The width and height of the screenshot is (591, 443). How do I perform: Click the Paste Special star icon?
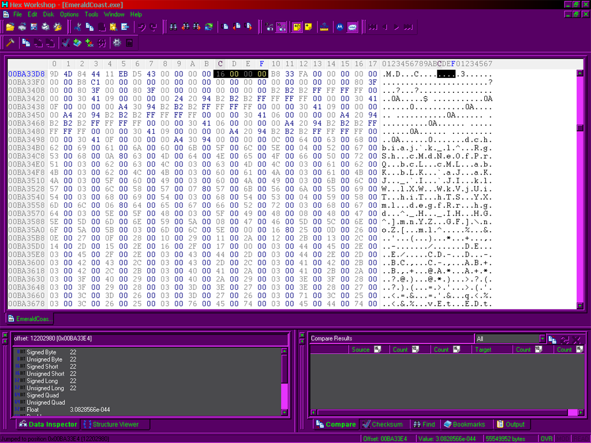coord(114,27)
